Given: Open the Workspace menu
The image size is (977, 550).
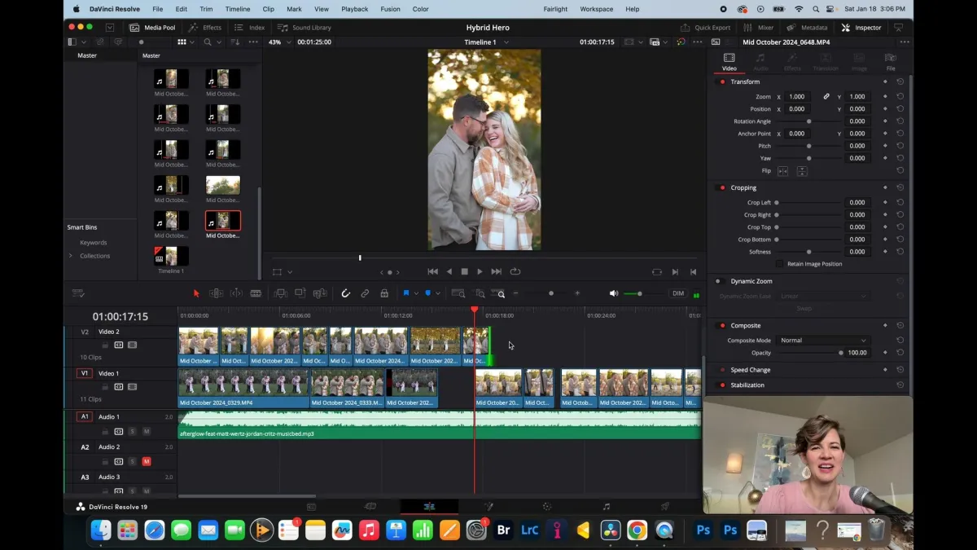Looking at the screenshot, I should point(596,9).
